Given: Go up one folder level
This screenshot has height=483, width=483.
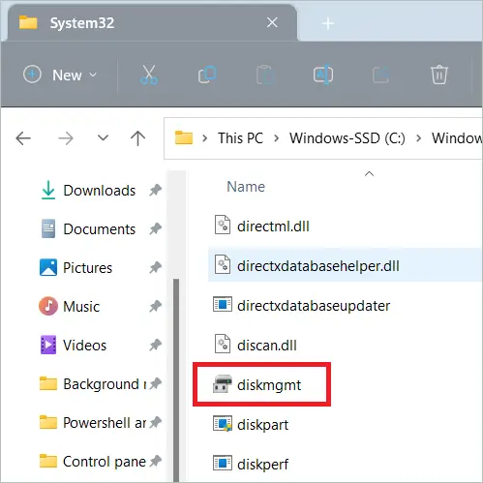Looking at the screenshot, I should (138, 138).
